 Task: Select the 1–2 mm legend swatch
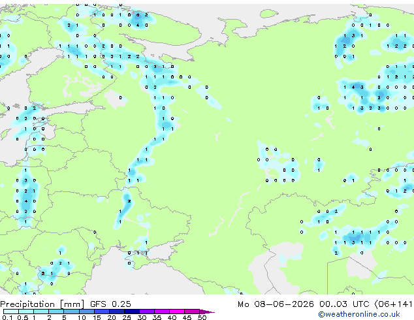pyautogui.click(x=41, y=312)
